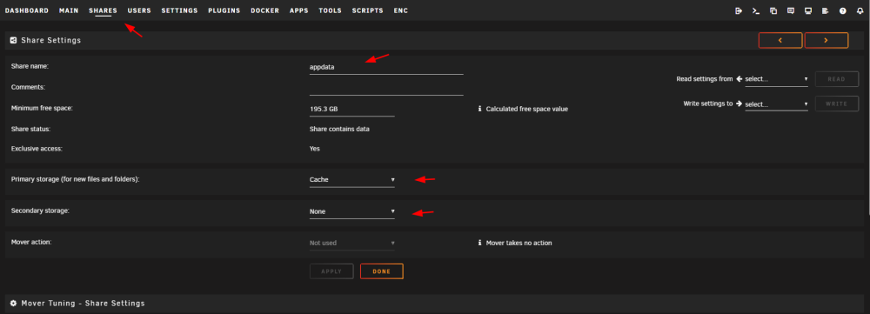This screenshot has width=870, height=314.
Task: Open the Notifications bell icon
Action: point(860,10)
